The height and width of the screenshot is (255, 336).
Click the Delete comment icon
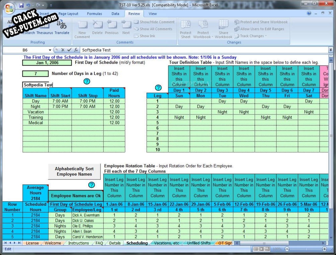point(97,27)
